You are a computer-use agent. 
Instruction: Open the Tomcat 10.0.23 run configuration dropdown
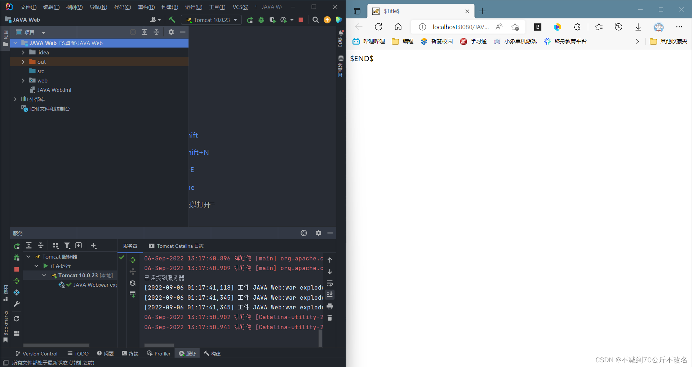tap(211, 20)
